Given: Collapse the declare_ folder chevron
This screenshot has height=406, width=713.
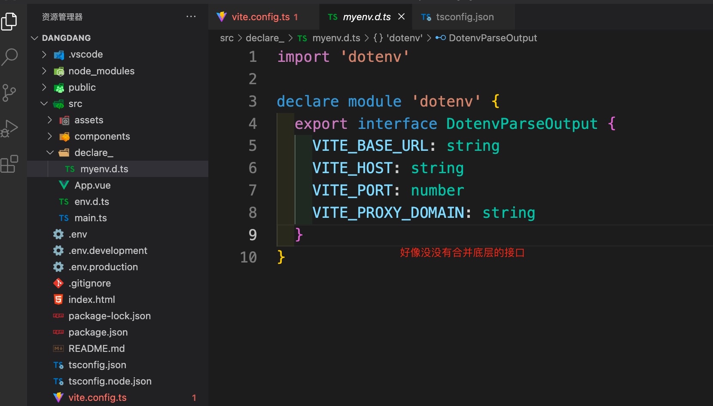Looking at the screenshot, I should click(x=50, y=153).
